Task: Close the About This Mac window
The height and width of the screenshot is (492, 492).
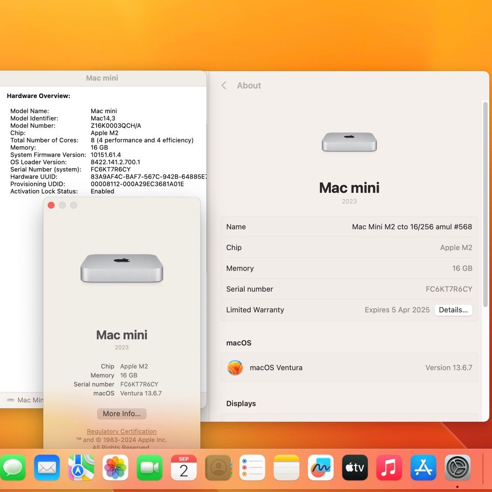Action: click(51, 205)
